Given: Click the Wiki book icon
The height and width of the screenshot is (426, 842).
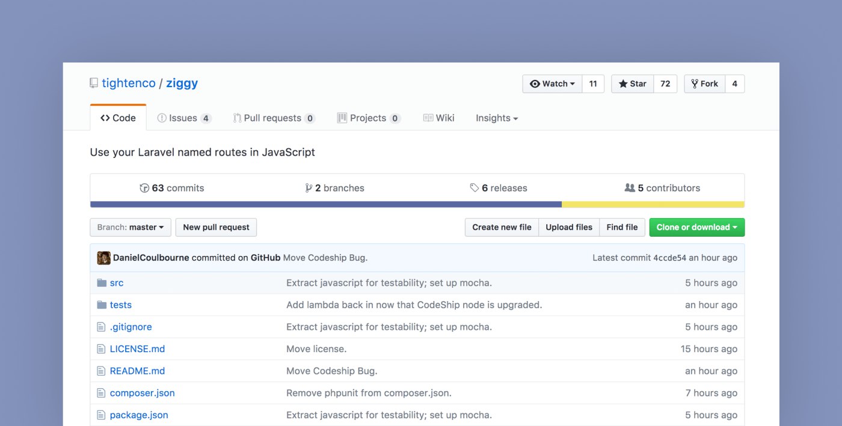Looking at the screenshot, I should pyautogui.click(x=428, y=118).
